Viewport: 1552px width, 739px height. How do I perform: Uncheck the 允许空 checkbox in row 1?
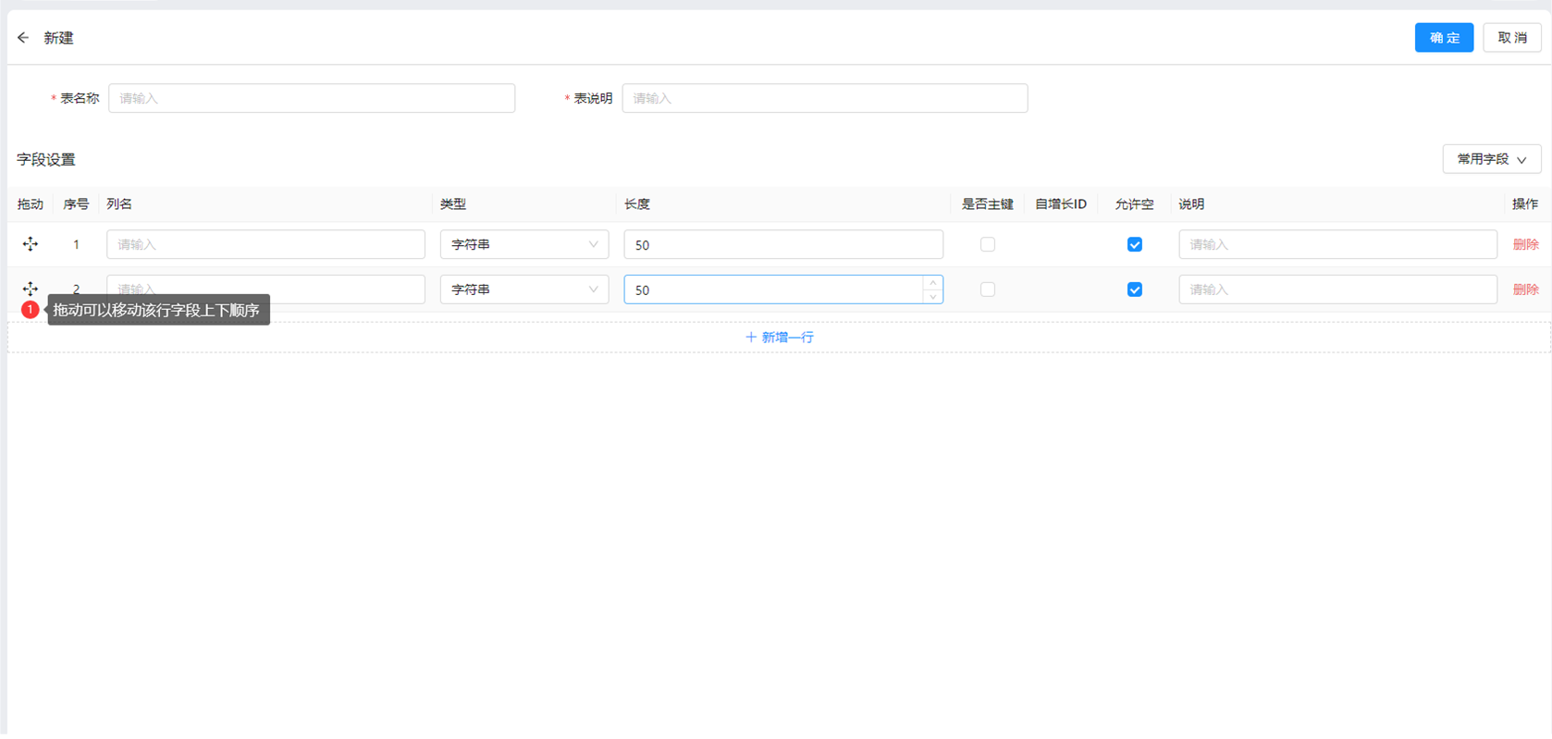coord(1134,244)
